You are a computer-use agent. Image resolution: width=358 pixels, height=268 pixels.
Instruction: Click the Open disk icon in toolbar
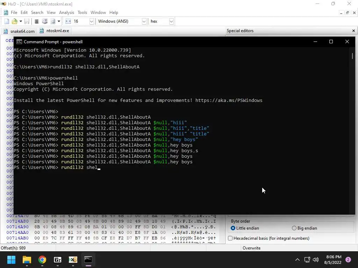coord(45,21)
